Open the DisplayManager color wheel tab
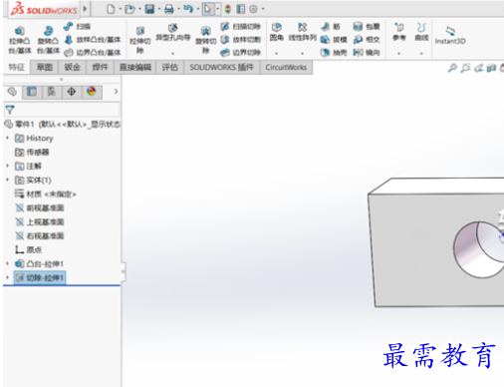 (92, 92)
